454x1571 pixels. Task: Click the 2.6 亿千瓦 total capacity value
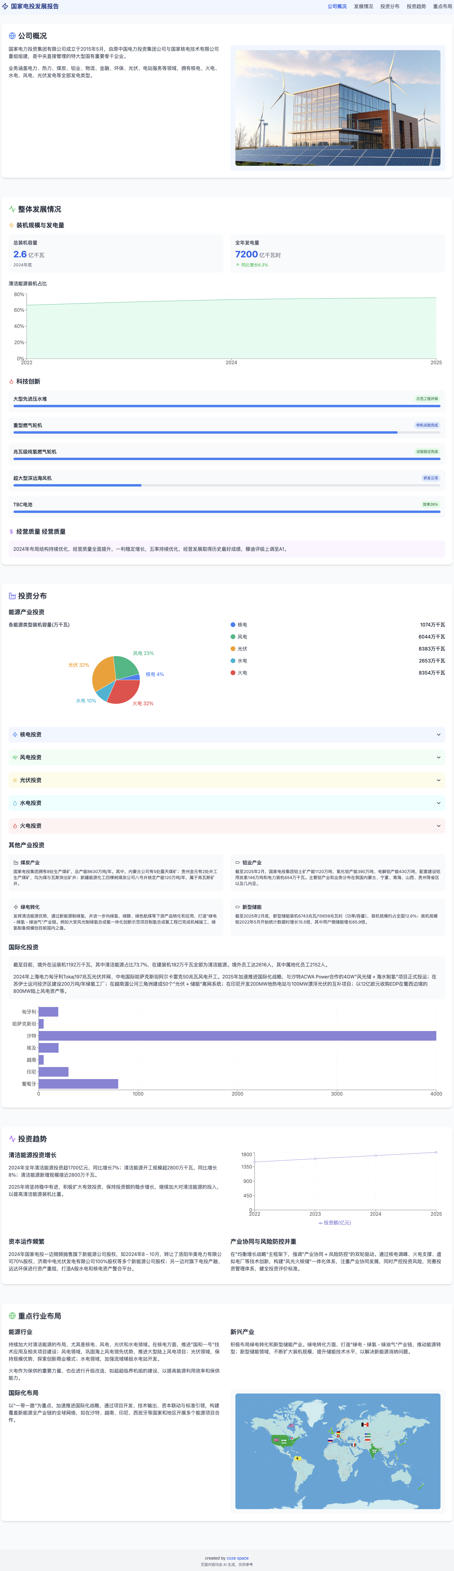coord(28,254)
